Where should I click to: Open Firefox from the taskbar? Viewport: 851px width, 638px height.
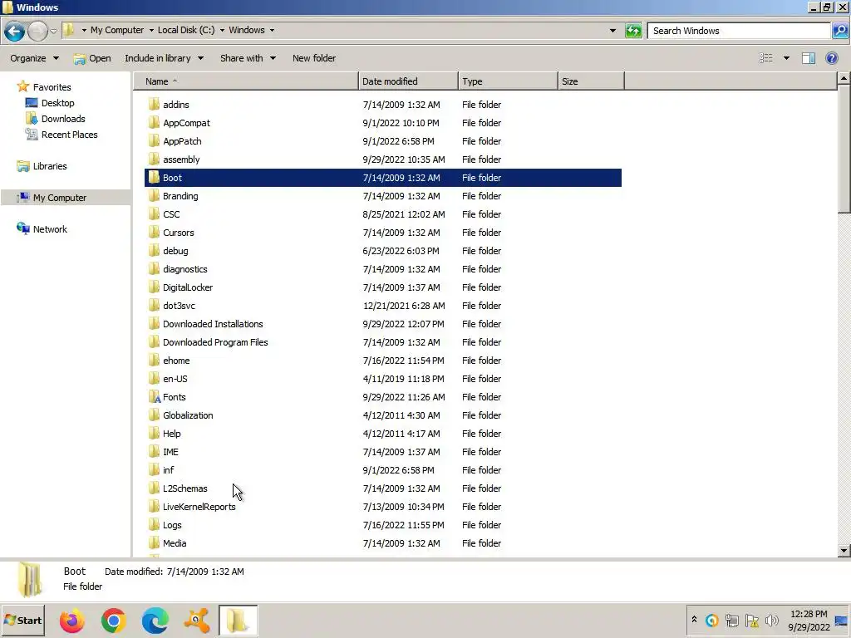click(71, 620)
